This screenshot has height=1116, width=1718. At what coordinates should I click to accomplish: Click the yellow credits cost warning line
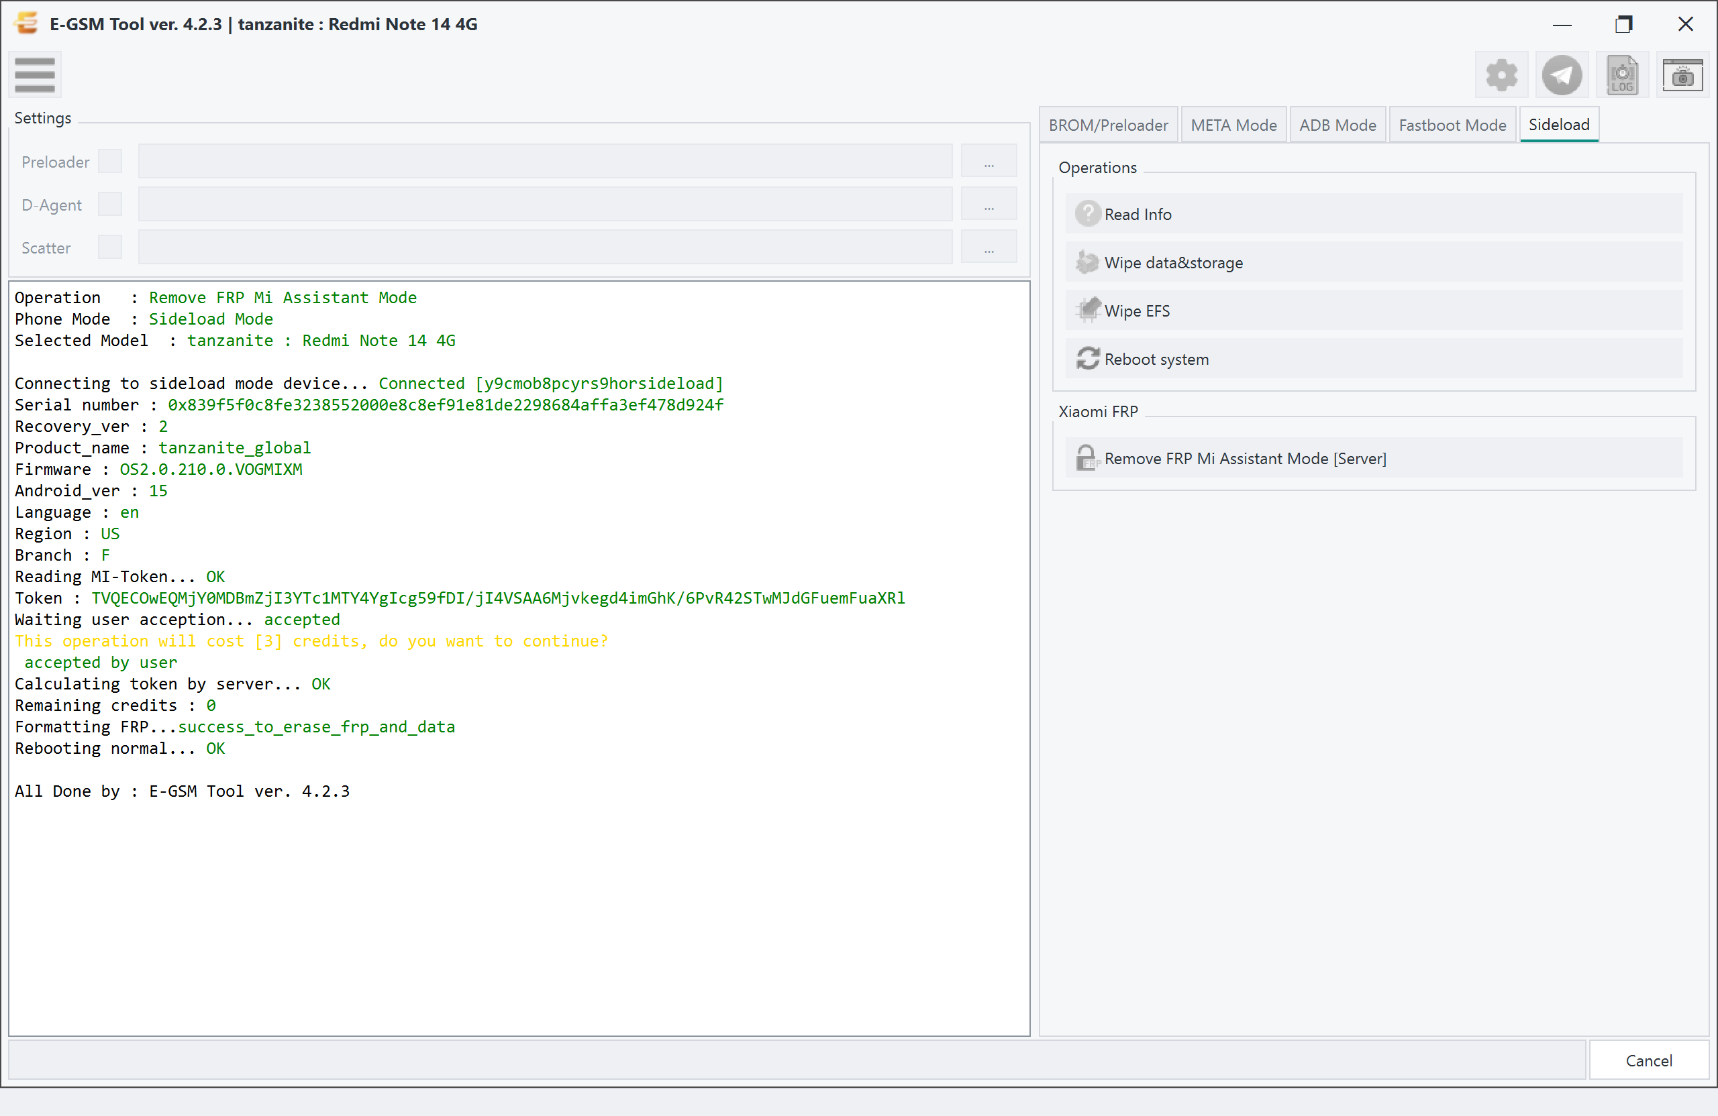point(311,640)
